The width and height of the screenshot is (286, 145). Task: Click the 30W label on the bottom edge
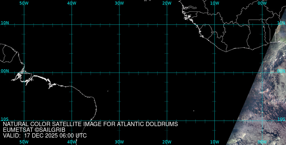point(119,142)
